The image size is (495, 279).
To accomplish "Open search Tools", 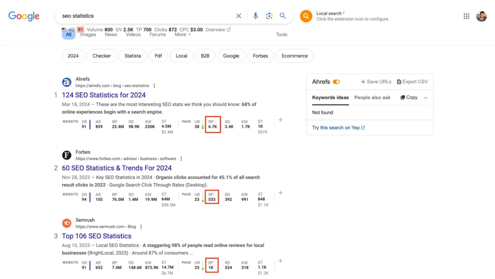I will point(282,35).
